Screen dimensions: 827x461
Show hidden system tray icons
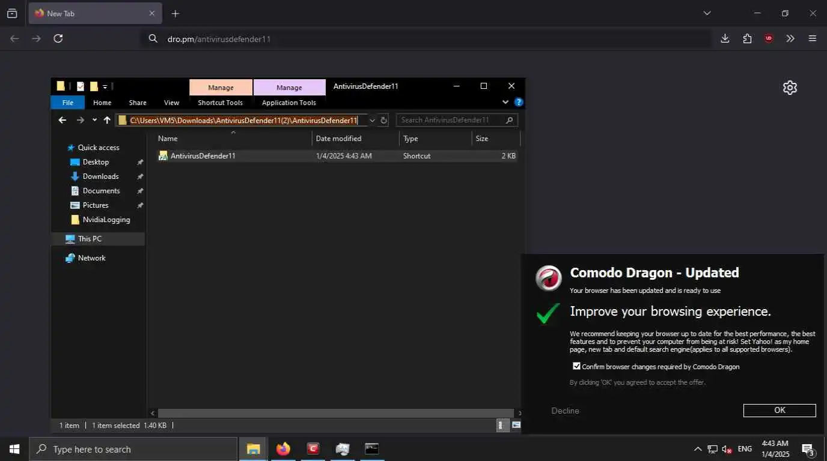pos(697,449)
